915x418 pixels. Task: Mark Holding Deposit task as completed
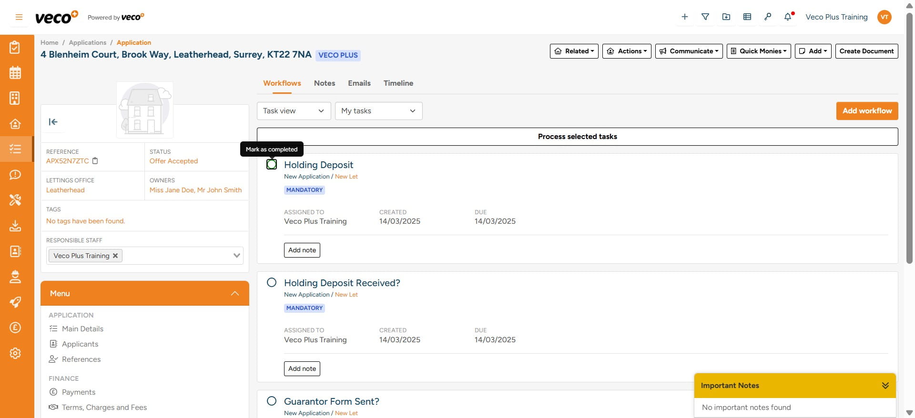(272, 164)
